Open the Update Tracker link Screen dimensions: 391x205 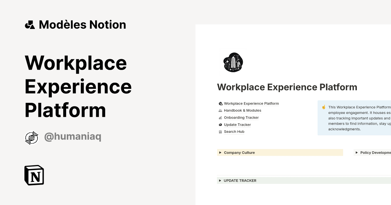[238, 125]
